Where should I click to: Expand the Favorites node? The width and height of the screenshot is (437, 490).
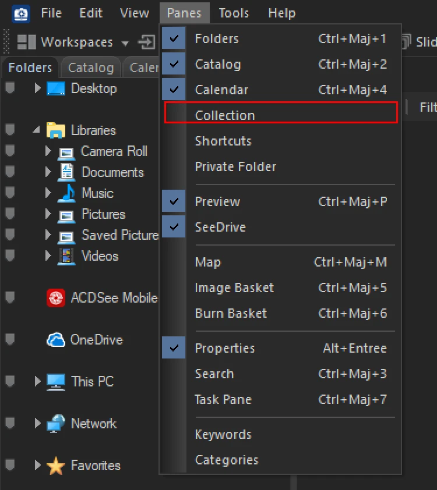click(x=37, y=465)
